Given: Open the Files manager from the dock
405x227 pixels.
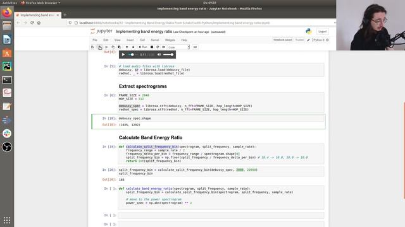Looking at the screenshot, I should [x=7, y=26].
